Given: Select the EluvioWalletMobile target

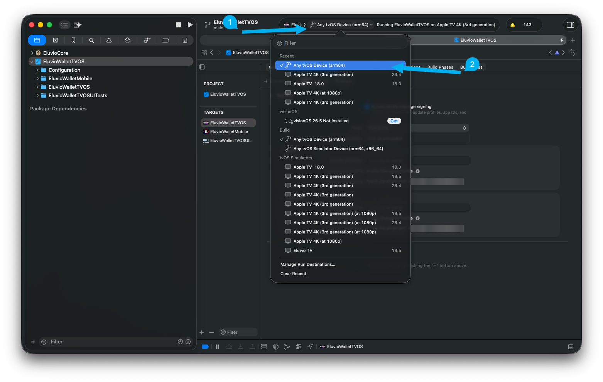Looking at the screenshot, I should [x=228, y=132].
